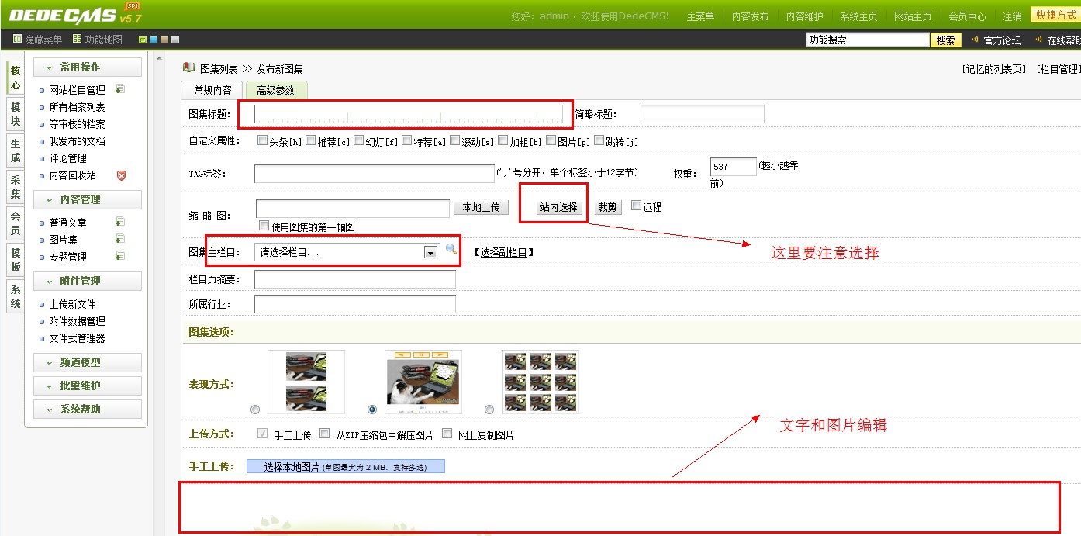1081x536 pixels.
Task: Select the blue theme color swatch
Action: click(x=154, y=40)
